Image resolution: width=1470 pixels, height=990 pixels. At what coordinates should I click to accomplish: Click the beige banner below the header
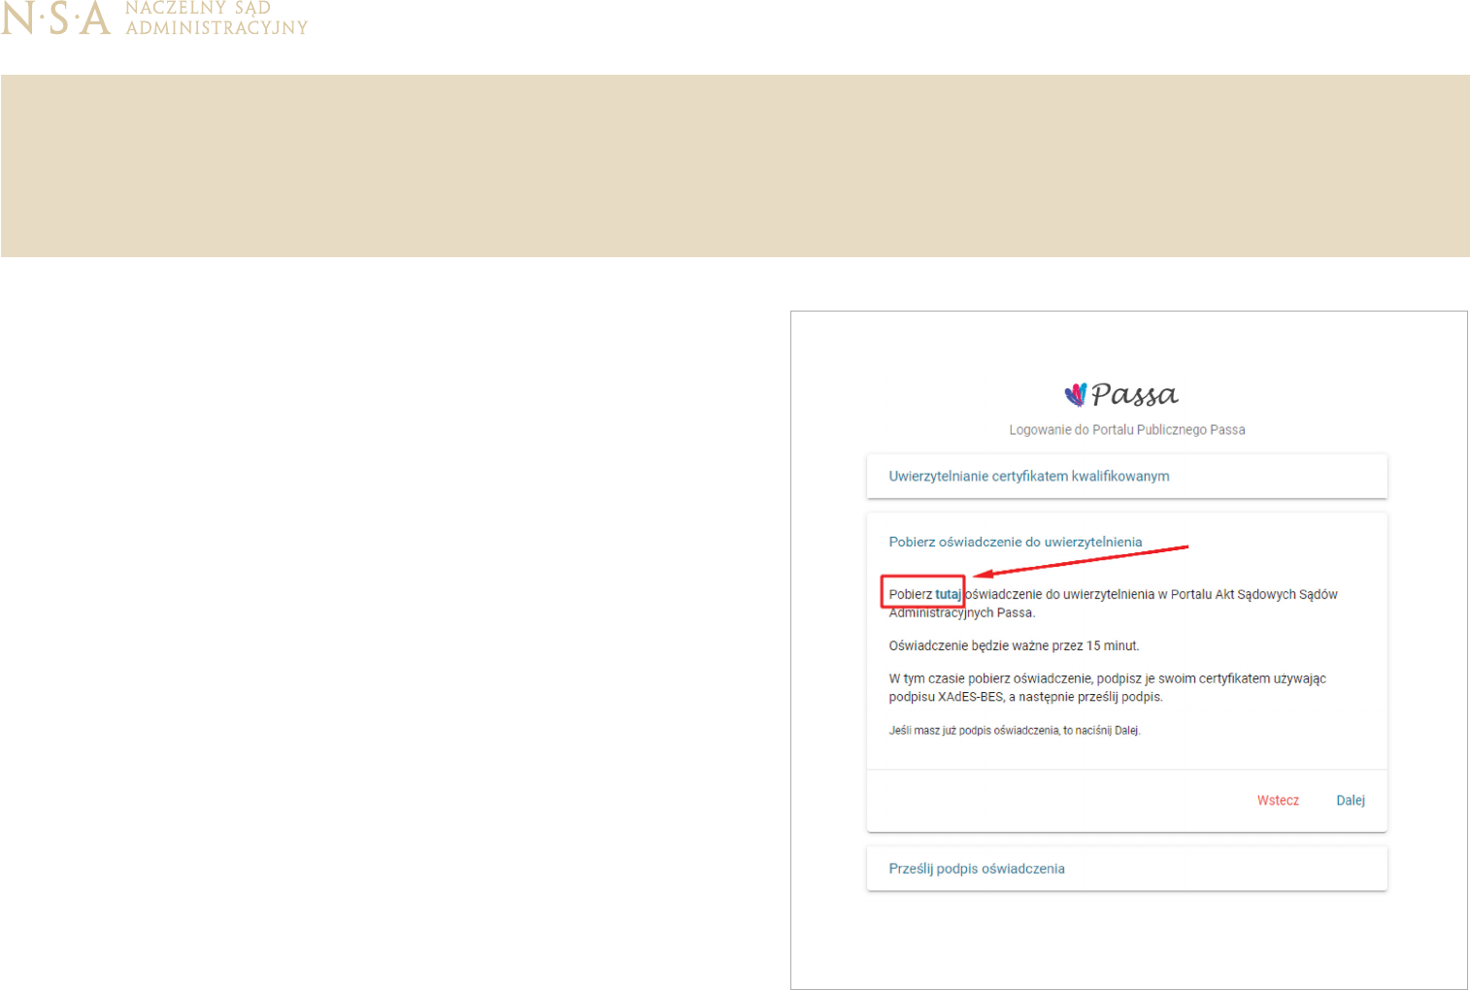[x=734, y=166]
